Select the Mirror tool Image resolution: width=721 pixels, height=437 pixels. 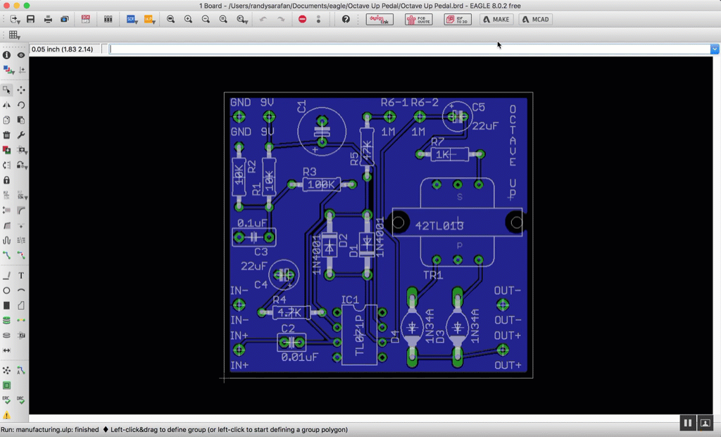click(x=6, y=105)
